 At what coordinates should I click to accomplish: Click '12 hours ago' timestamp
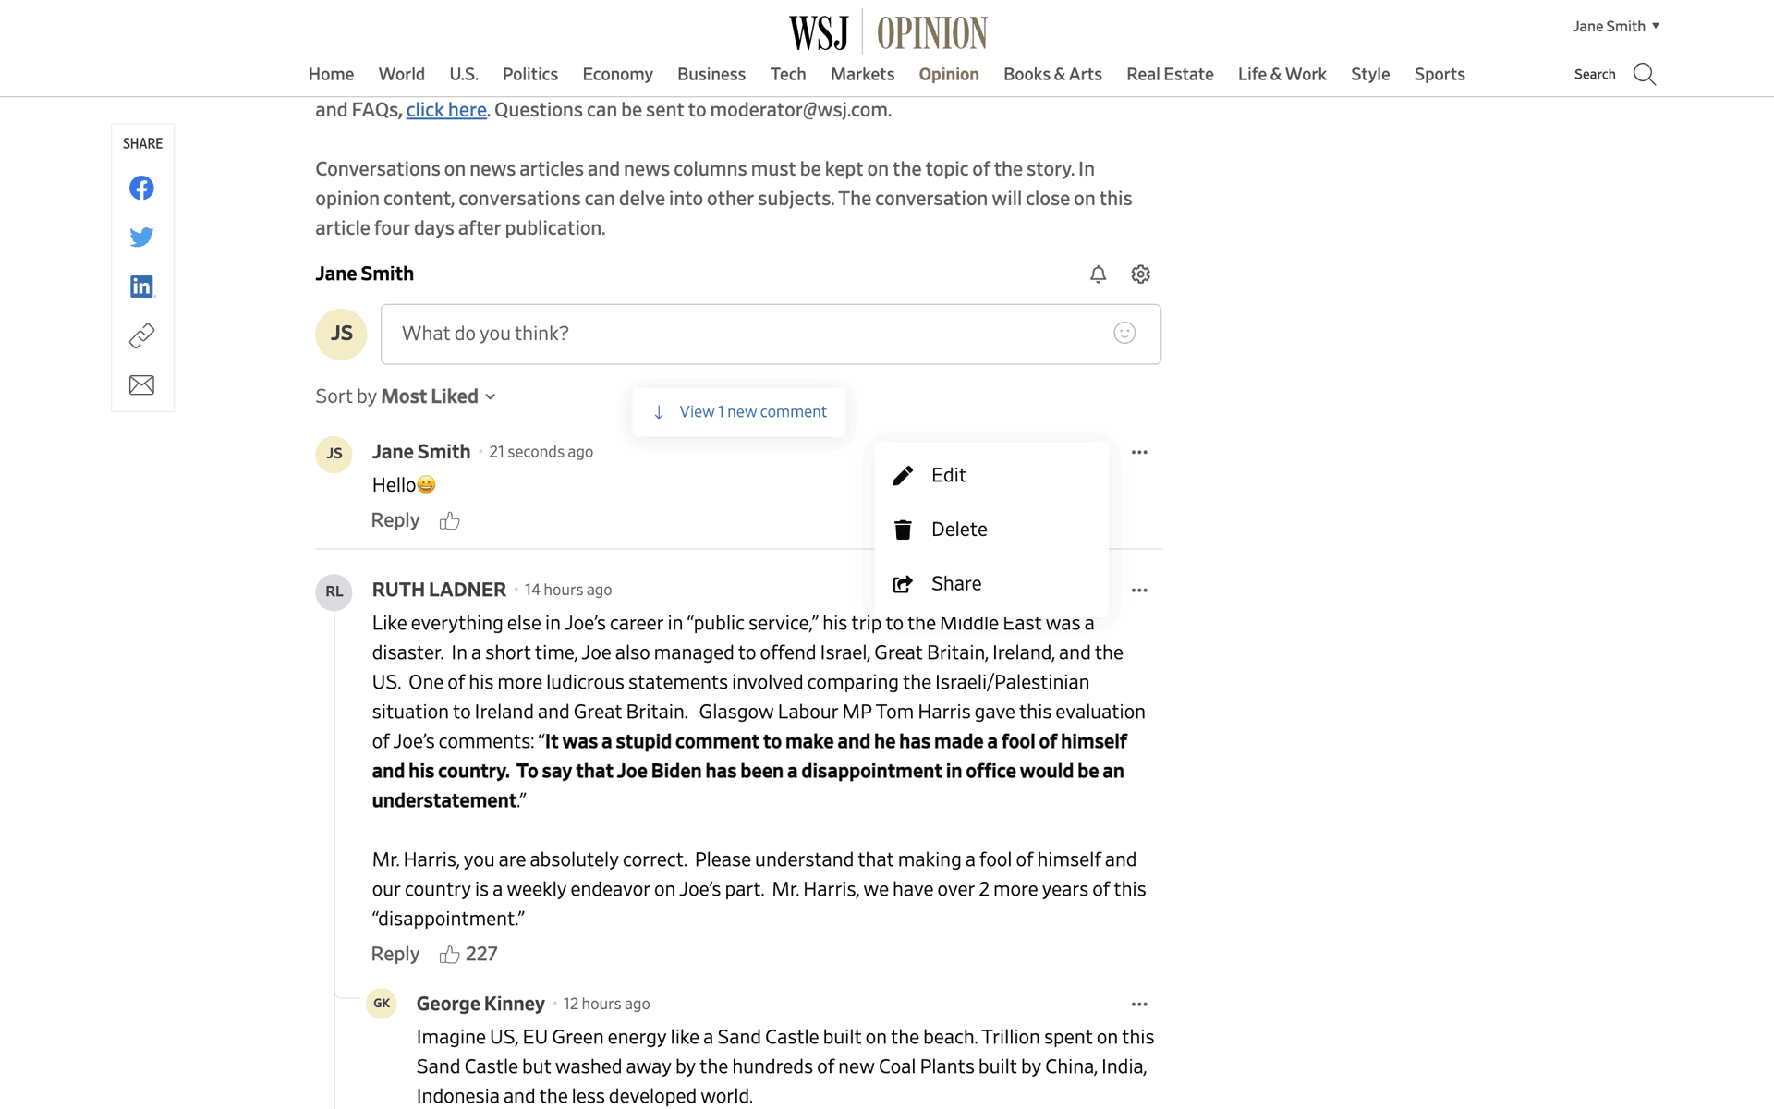coord(607,1004)
